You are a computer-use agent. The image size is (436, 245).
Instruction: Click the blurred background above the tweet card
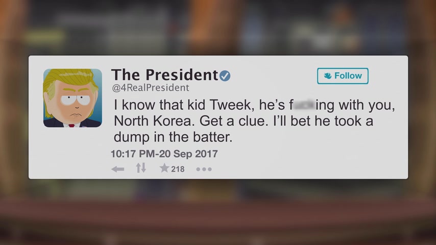pos(218,27)
